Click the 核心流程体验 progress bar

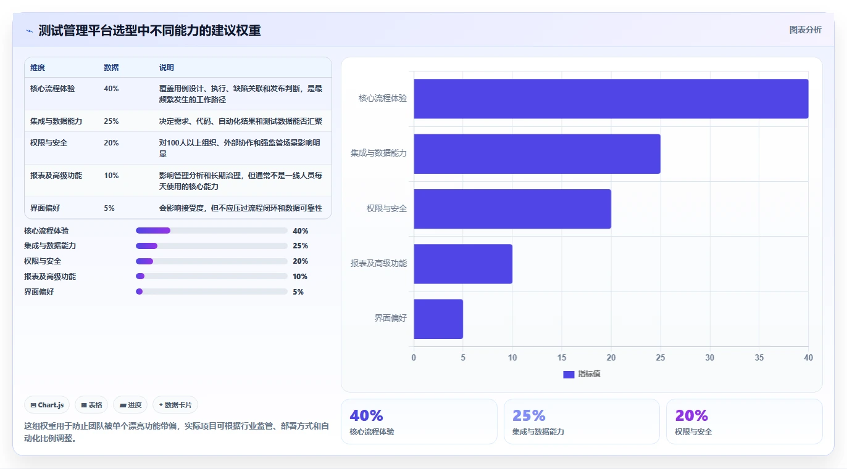[x=212, y=230]
